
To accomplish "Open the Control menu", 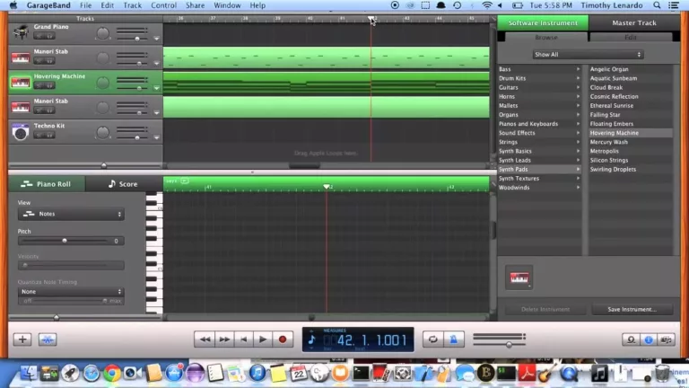I will [x=163, y=5].
